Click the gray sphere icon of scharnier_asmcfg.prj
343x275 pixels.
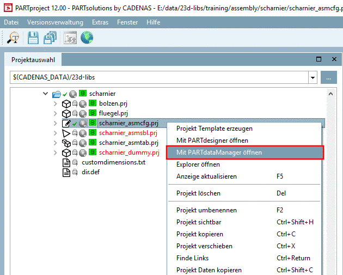coord(83,124)
